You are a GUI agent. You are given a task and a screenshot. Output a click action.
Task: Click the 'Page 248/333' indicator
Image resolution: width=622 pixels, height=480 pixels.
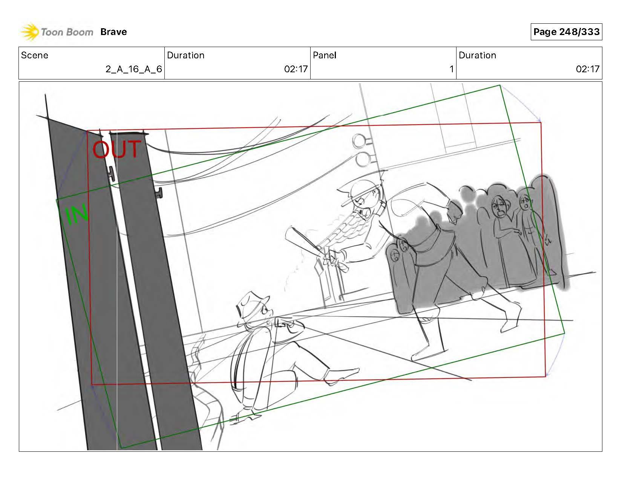(x=566, y=32)
